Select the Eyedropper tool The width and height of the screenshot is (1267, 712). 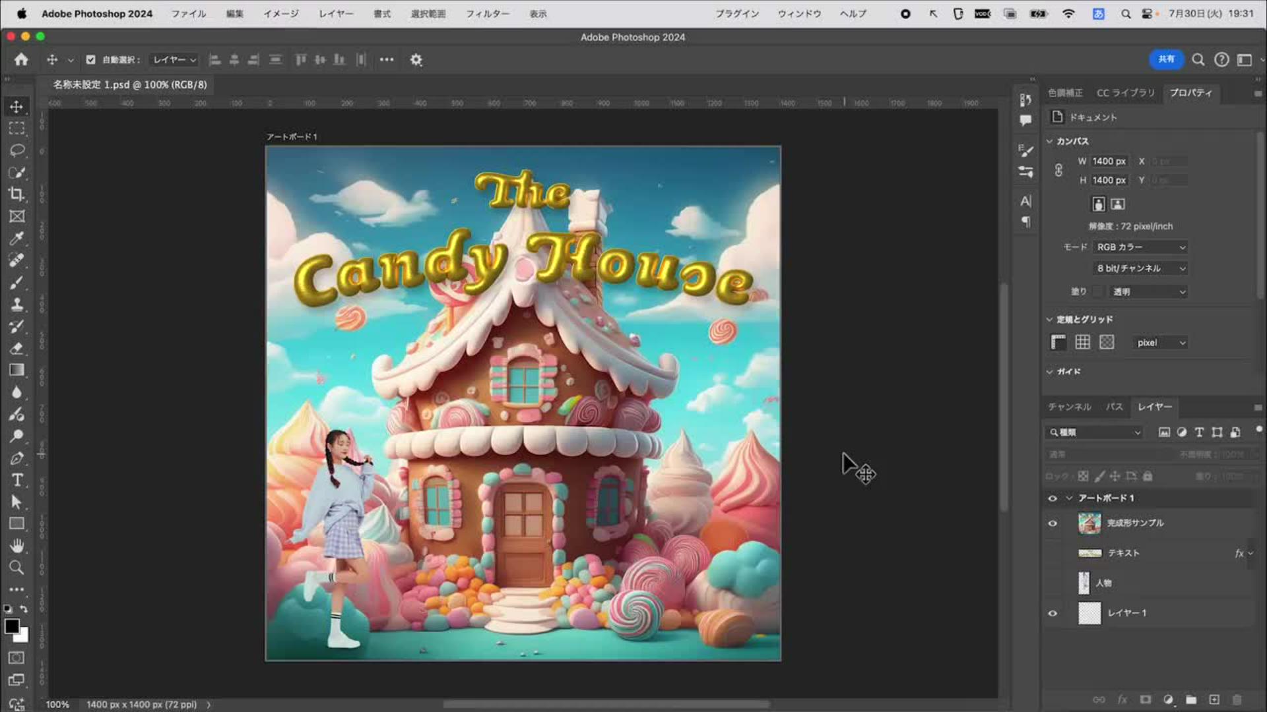click(16, 238)
